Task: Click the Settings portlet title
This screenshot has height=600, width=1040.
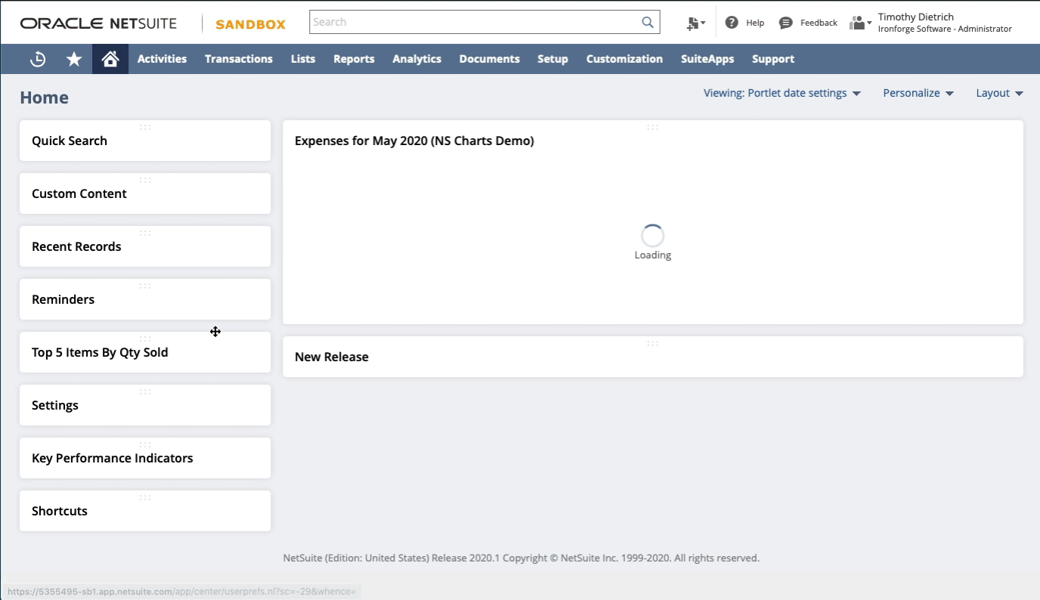Action: click(x=55, y=405)
